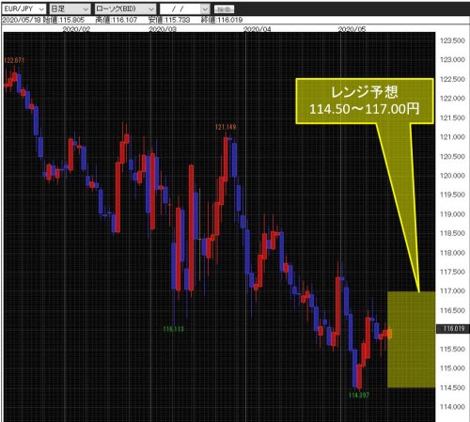Viewport: 470px width, 422px height.
Task: Click the 2020/03 date axis label
Action: (163, 29)
